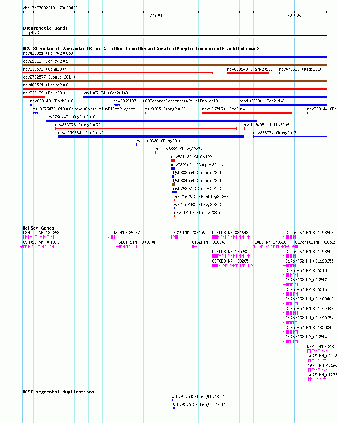The image size is (338, 423).
Task: Click esv3385 (Wang2008) label
Action: [165, 109]
